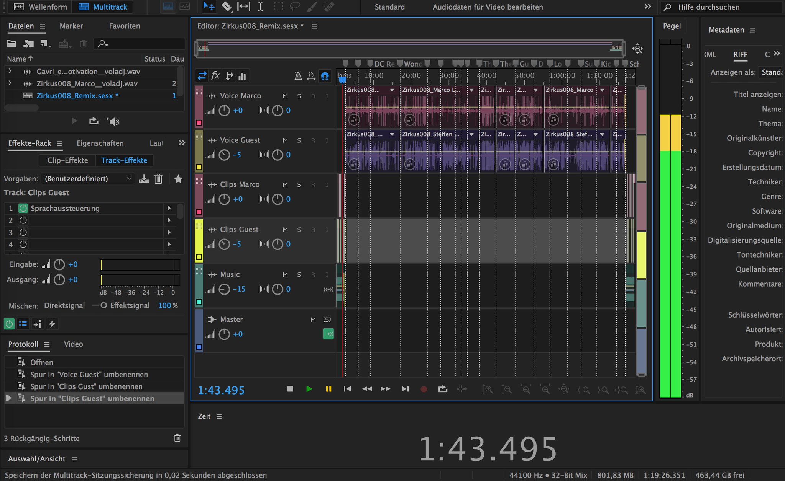Expand more workspaces chevron at top
Image resolution: width=785 pixels, height=481 pixels.
click(x=647, y=7)
